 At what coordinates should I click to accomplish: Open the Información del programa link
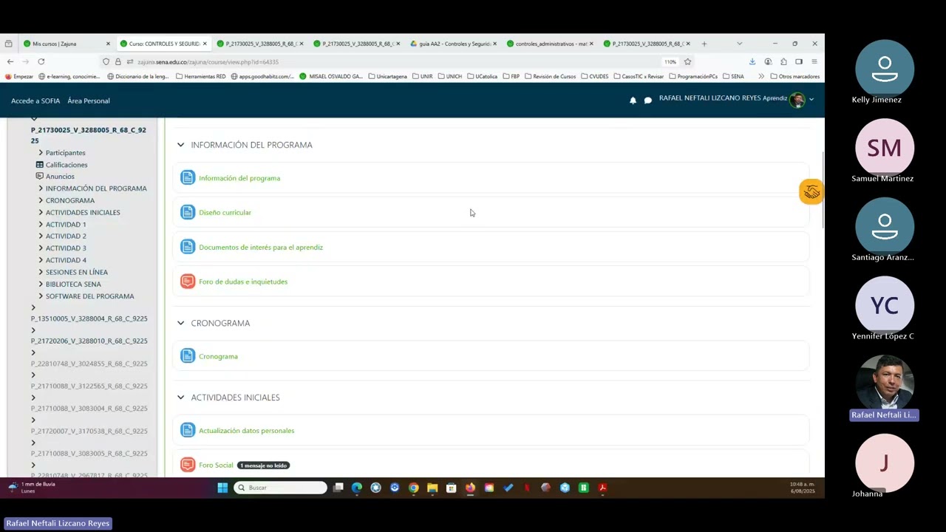click(x=239, y=178)
